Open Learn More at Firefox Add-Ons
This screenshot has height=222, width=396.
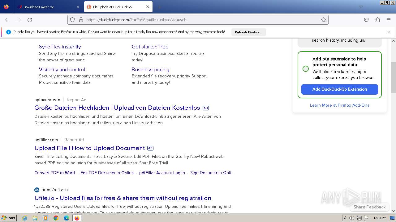pos(340,105)
